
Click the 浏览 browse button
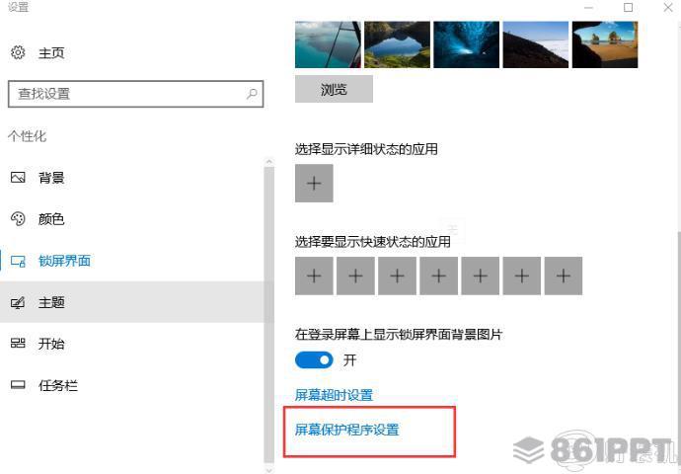(334, 89)
